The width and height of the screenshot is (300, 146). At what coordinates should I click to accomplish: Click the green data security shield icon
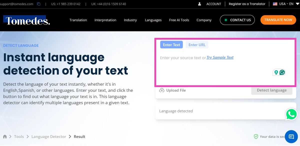tap(256, 137)
